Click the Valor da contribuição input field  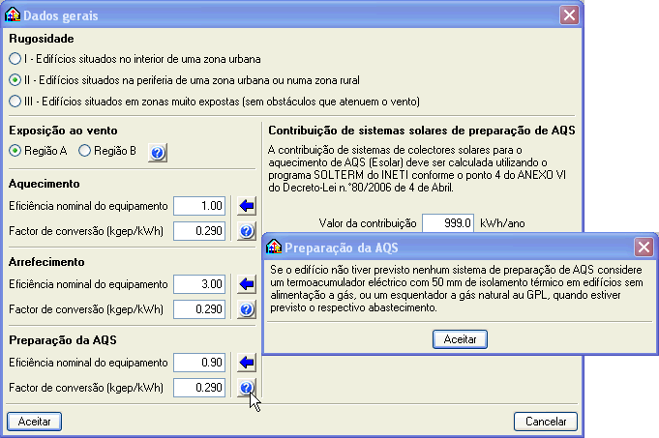coord(448,222)
